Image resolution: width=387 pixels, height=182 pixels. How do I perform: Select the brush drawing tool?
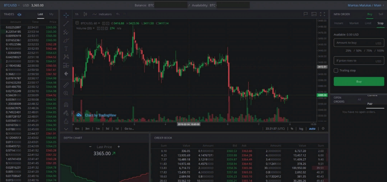[x=66, y=40]
